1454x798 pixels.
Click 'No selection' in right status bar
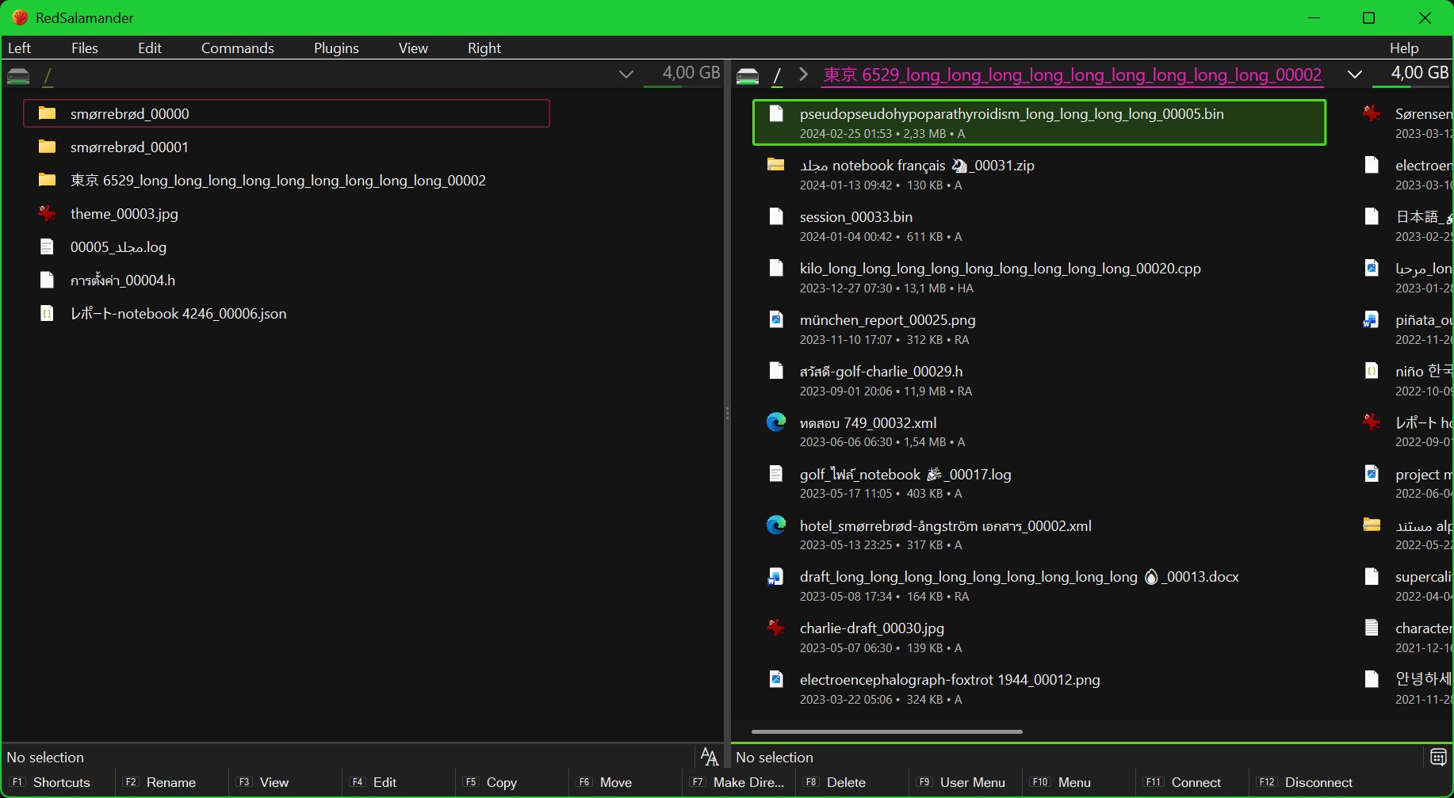pyautogui.click(x=775, y=757)
